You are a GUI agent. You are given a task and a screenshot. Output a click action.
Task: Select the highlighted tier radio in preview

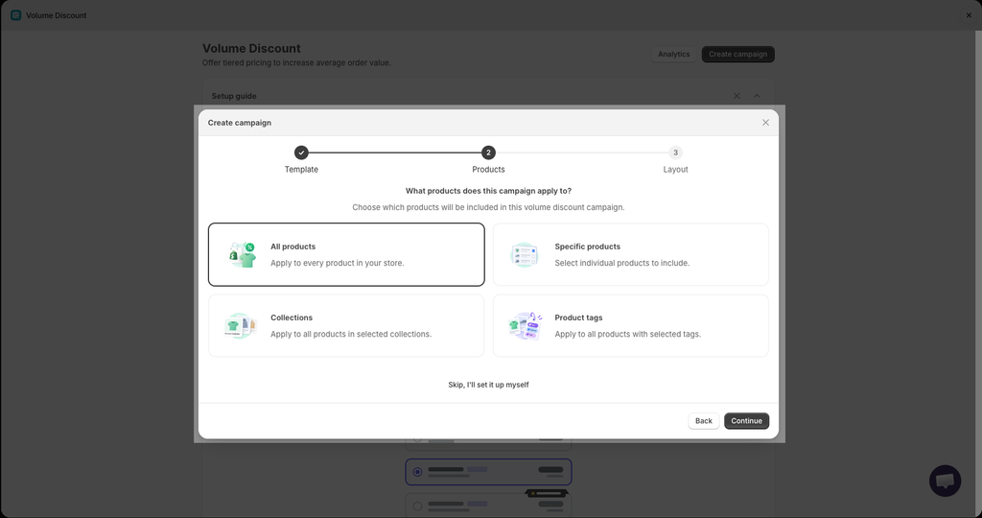click(417, 472)
